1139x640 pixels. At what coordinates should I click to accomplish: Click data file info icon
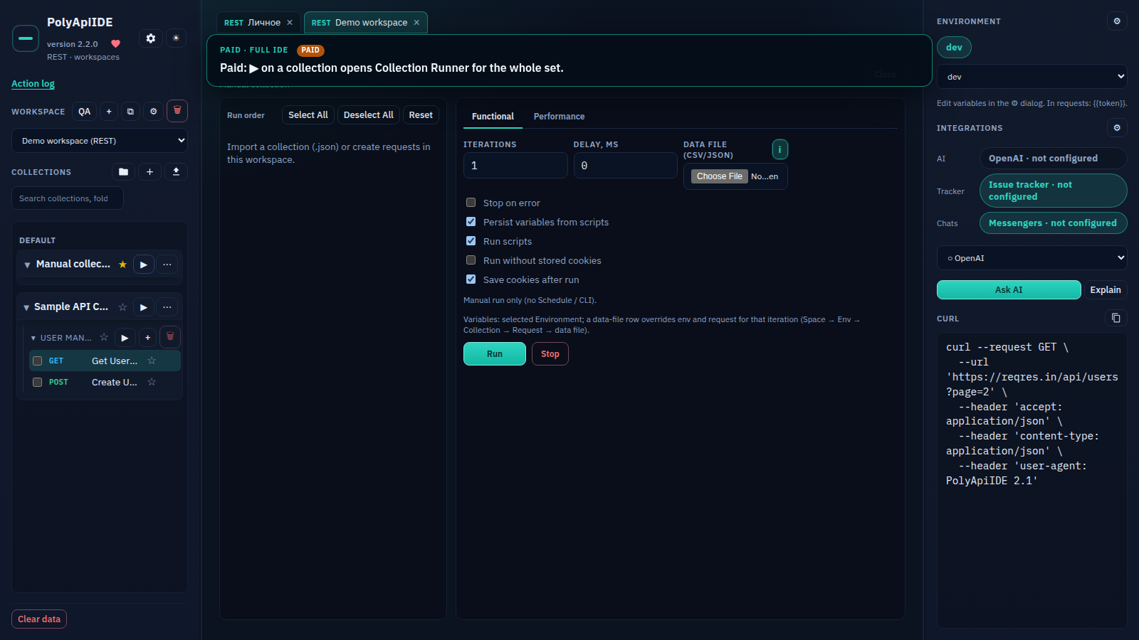click(780, 149)
